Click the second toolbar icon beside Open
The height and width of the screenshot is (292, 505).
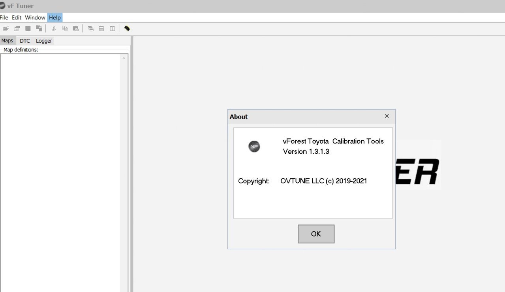(x=17, y=28)
